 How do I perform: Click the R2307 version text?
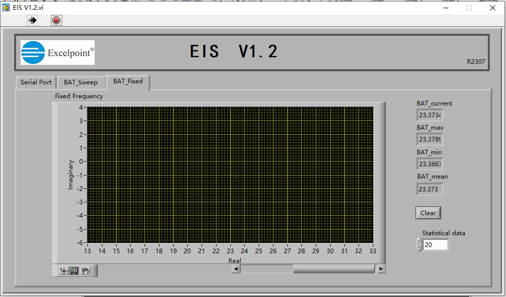tap(476, 61)
